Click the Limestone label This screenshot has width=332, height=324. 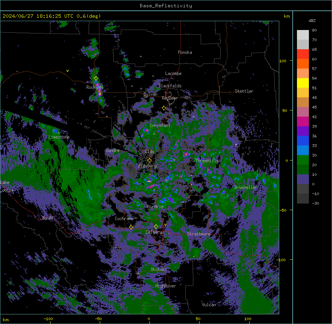click(x=59, y=137)
